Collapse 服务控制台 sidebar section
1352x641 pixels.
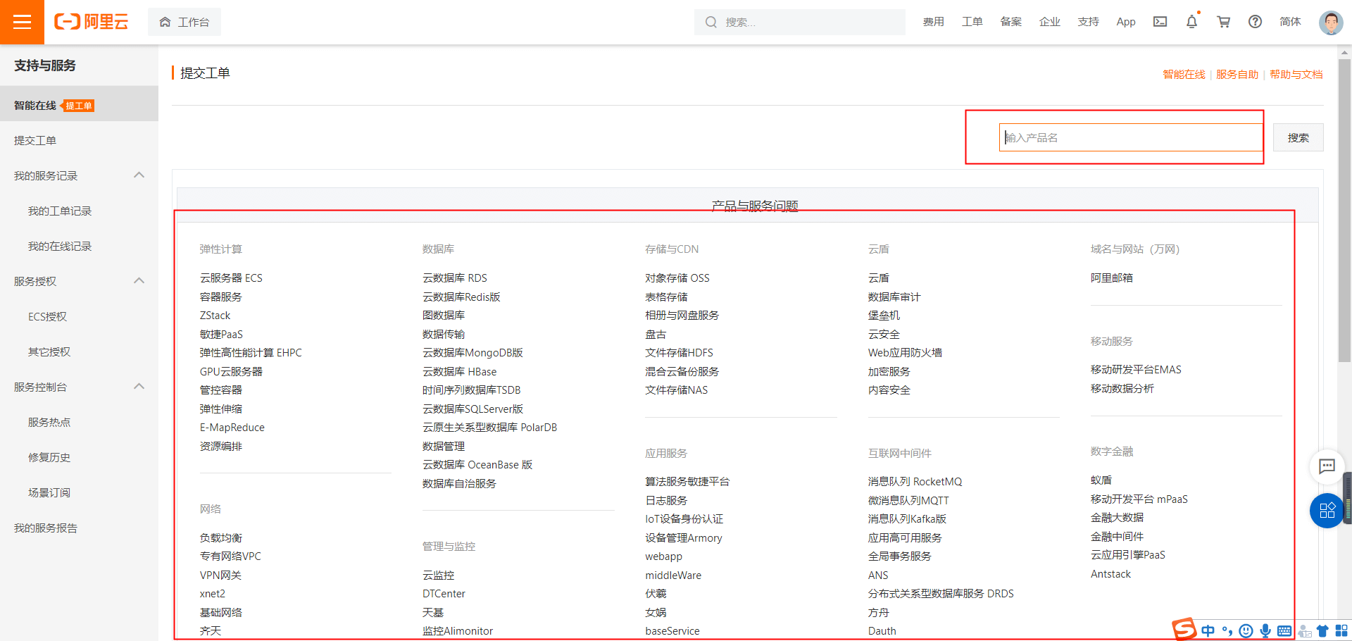[x=139, y=387]
